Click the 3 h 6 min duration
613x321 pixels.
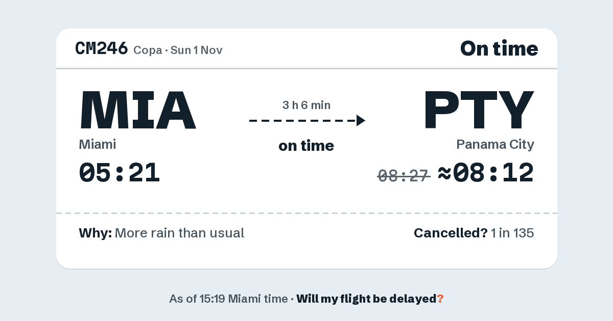pos(306,105)
